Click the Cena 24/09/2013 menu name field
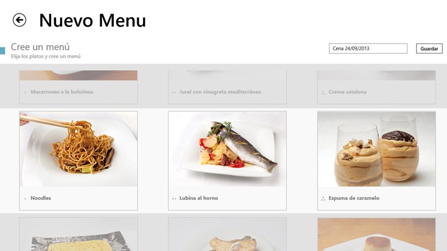Image resolution: width=447 pixels, height=251 pixels. (x=368, y=48)
